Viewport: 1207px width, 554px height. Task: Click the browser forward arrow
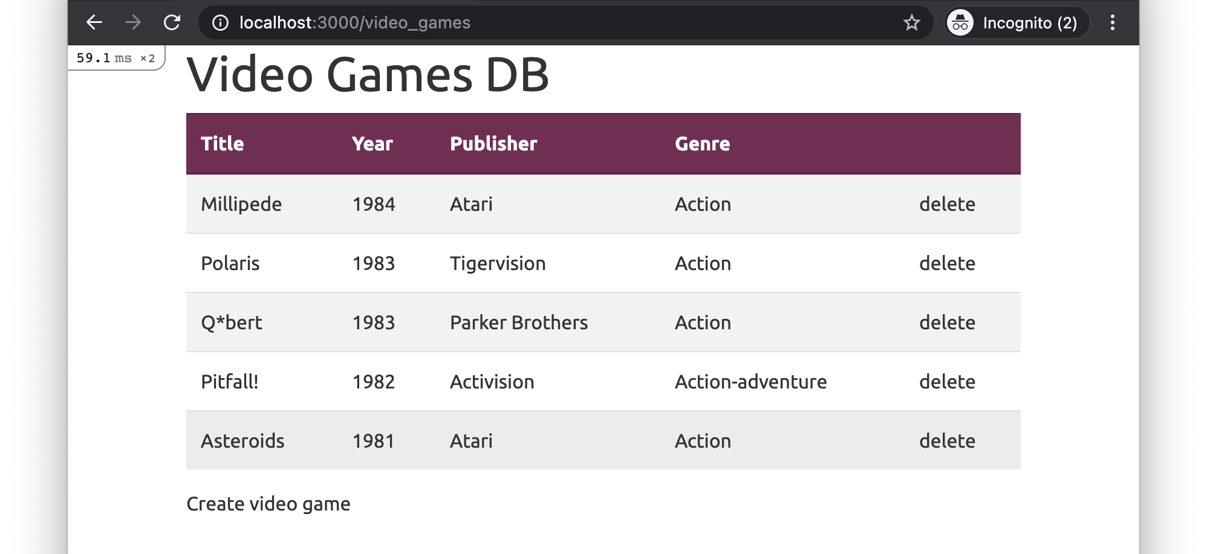[133, 23]
